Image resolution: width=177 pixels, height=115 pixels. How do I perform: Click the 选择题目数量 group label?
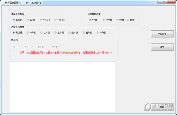[94, 14]
